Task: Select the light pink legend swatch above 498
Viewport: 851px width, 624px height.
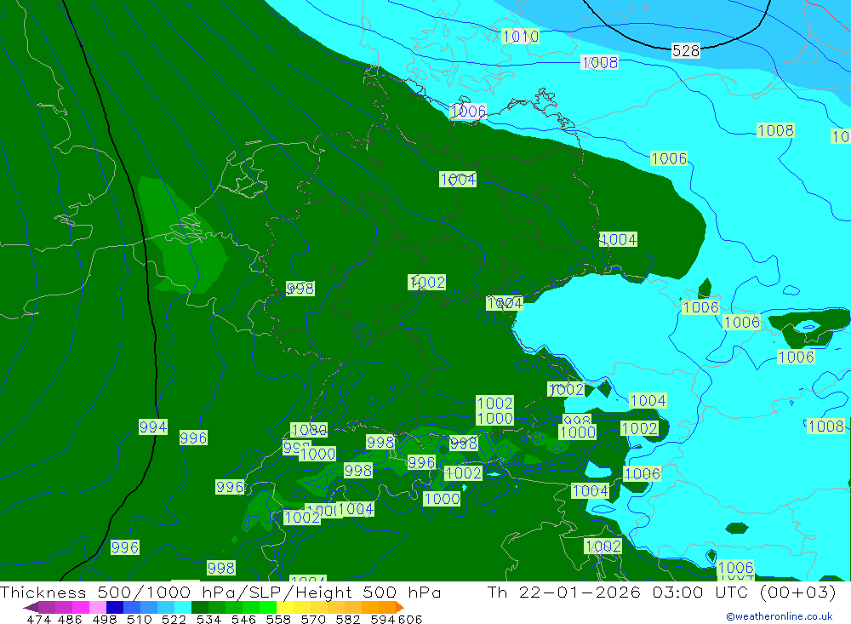Action: pos(98,607)
